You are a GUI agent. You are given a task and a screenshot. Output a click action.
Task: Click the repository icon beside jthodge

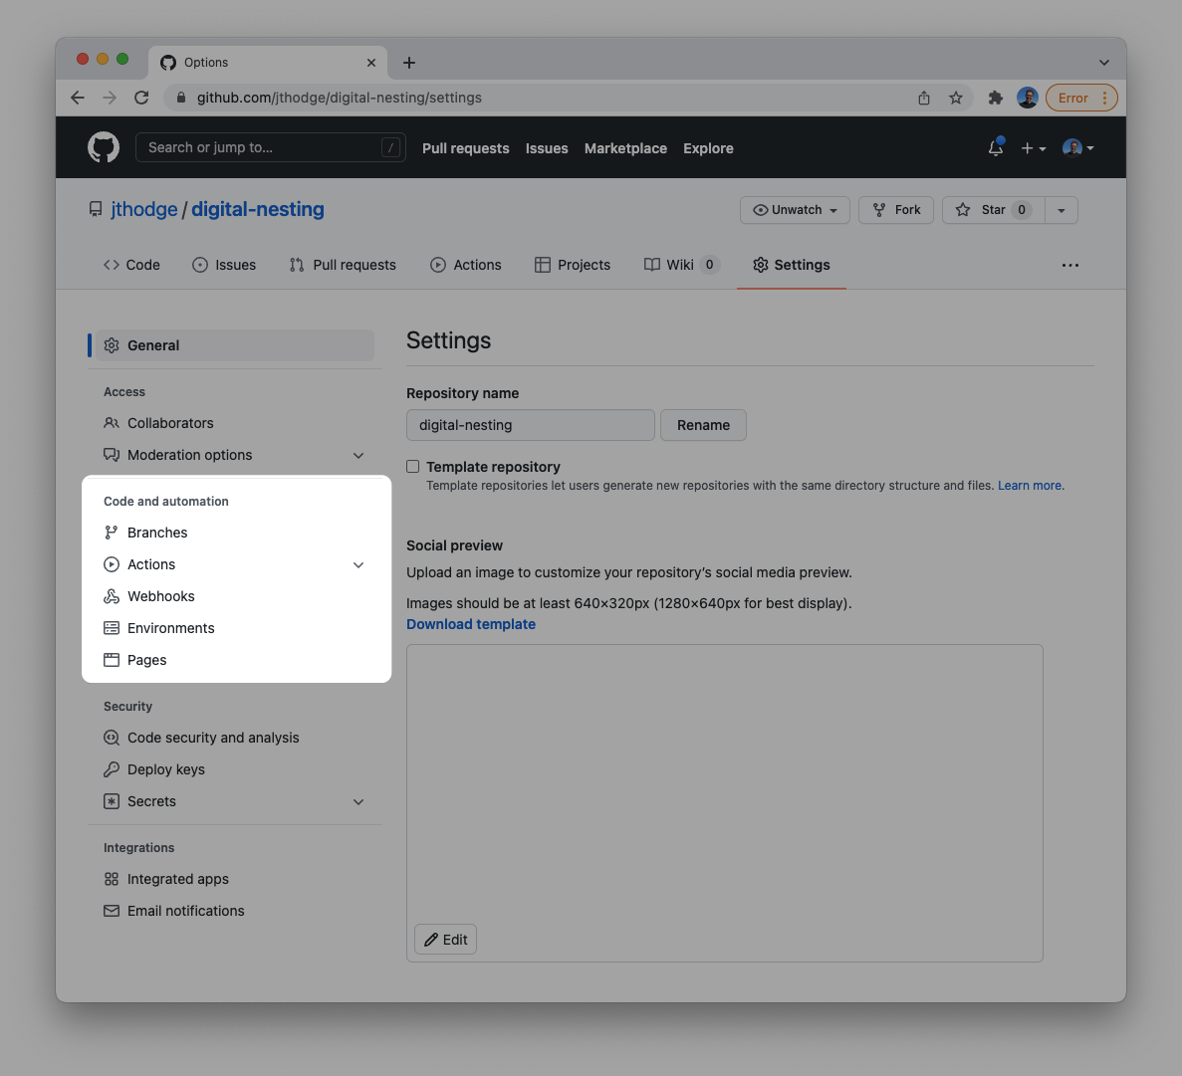pyautogui.click(x=95, y=209)
